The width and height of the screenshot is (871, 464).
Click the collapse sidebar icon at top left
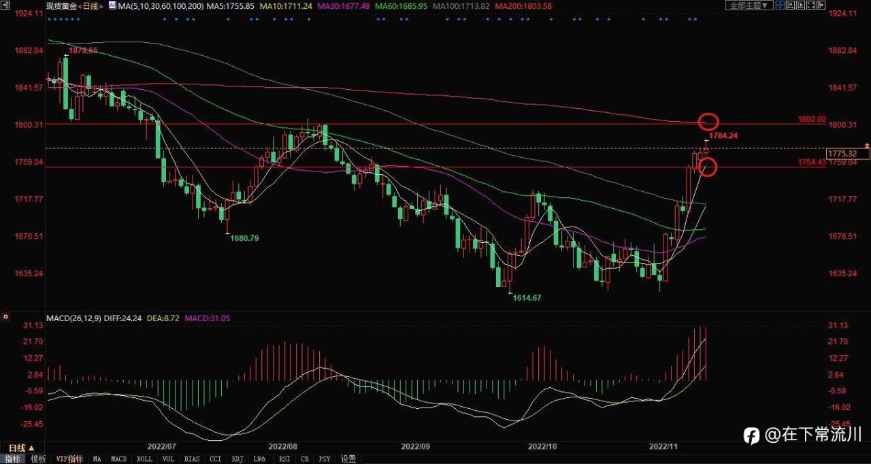point(5,5)
